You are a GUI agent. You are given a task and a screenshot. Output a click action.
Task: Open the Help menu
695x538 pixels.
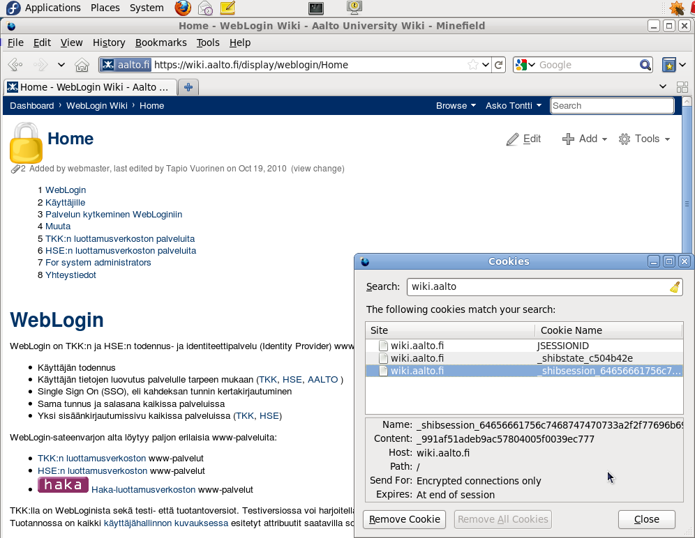[x=240, y=43]
